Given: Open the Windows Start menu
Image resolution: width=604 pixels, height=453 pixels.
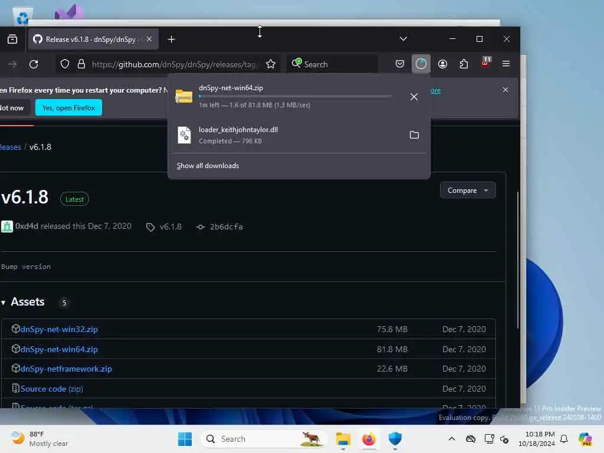Looking at the screenshot, I should (185, 439).
